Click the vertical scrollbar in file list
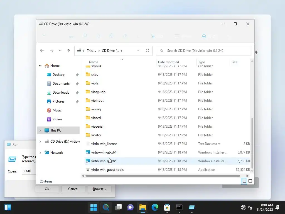The image size is (285, 214). (252, 143)
